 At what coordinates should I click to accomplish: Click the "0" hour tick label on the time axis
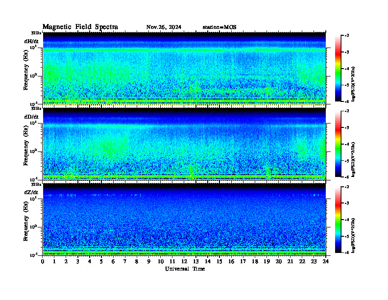coord(43,262)
